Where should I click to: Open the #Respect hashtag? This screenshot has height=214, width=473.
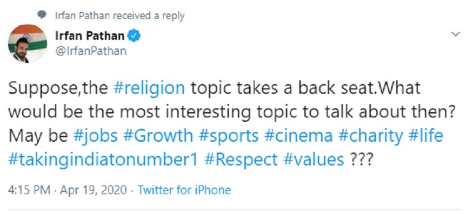point(241,160)
